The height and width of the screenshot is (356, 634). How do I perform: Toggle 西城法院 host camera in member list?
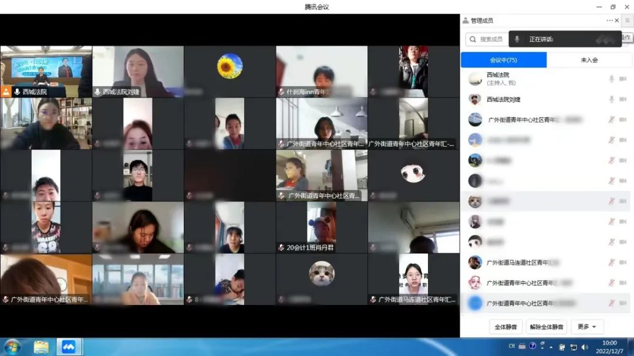[x=623, y=79]
